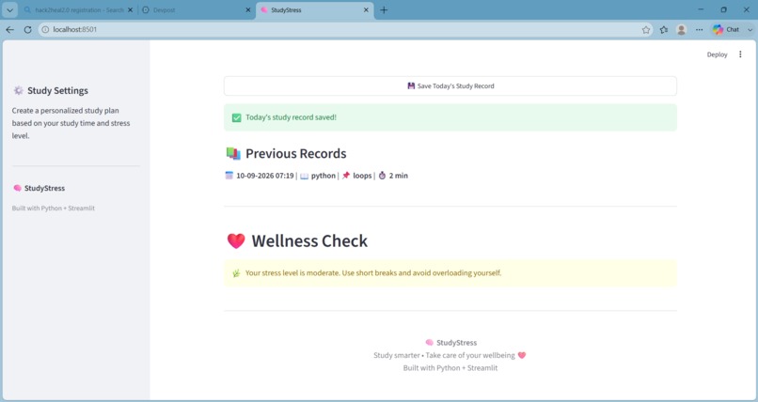Image resolution: width=758 pixels, height=402 pixels.
Task: Minimize the browser window
Action: click(x=701, y=9)
